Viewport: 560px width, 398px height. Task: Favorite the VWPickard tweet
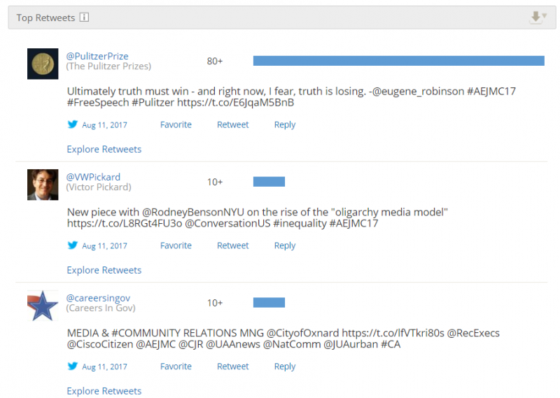pyautogui.click(x=176, y=246)
